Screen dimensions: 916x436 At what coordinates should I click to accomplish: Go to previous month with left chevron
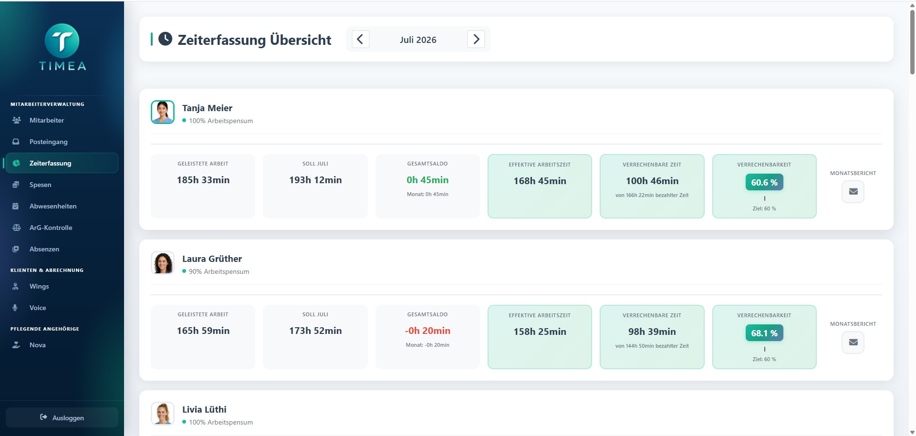click(361, 39)
